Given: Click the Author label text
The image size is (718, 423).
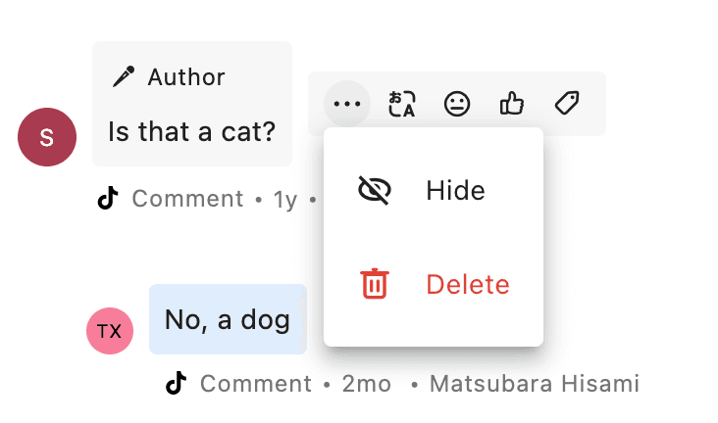Looking at the screenshot, I should coord(186,77).
